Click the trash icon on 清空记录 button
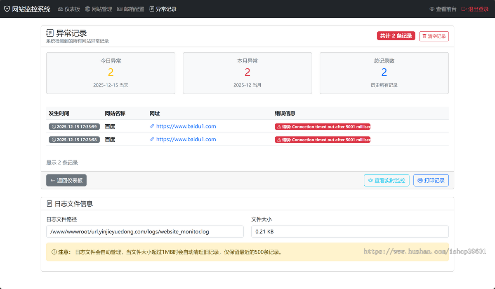This screenshot has height=289, width=495. pos(425,36)
